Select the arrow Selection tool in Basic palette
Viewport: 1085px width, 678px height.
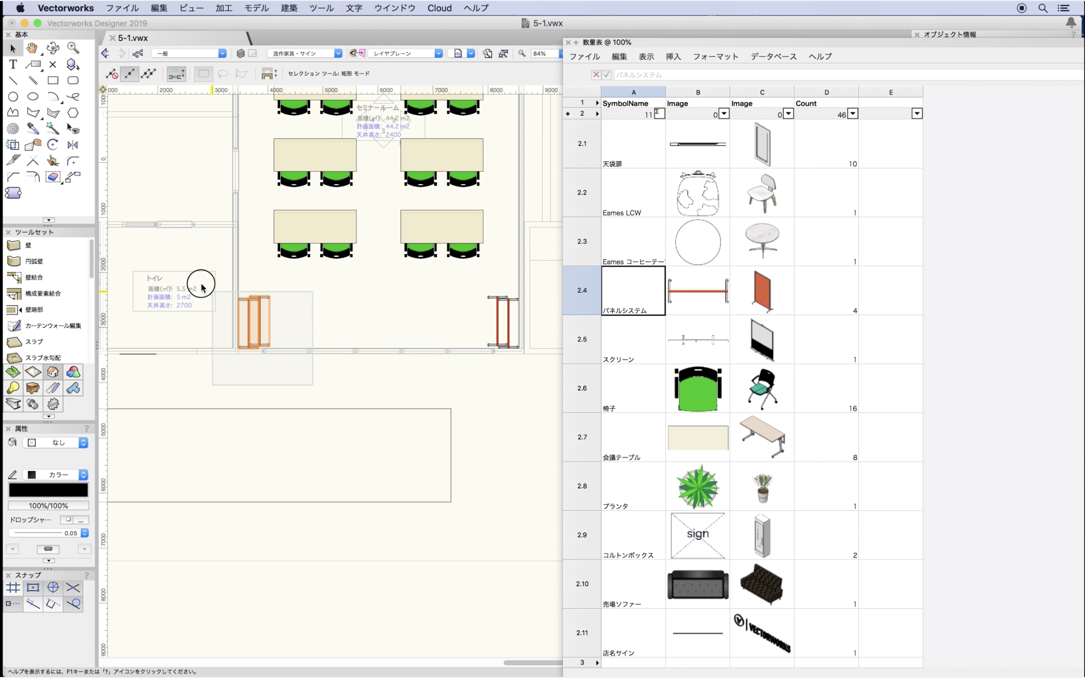click(13, 49)
